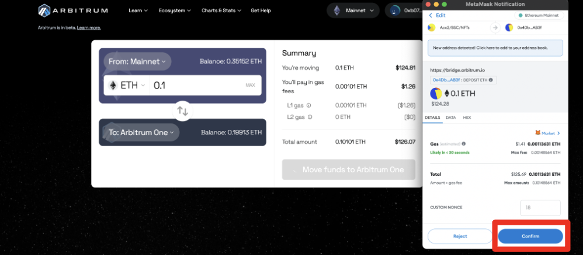Click the info icon next to DEPOSIT ETH
583x255 pixels.
(491, 80)
